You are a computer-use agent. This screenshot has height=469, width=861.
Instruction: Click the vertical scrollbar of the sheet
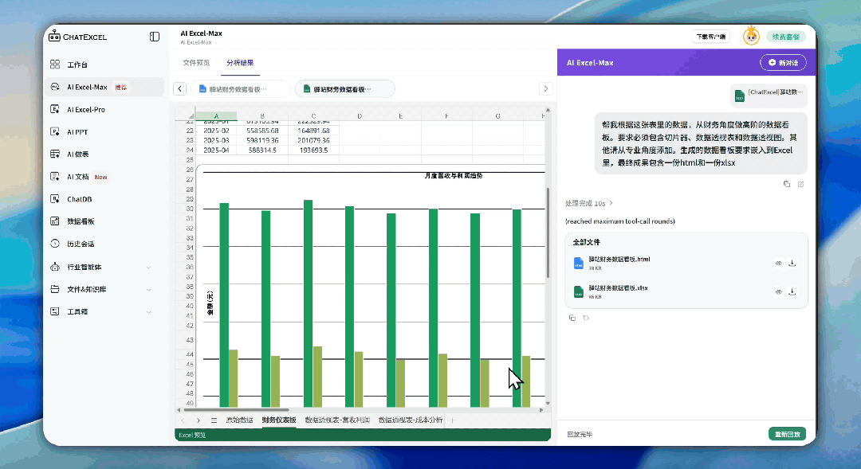(x=548, y=233)
